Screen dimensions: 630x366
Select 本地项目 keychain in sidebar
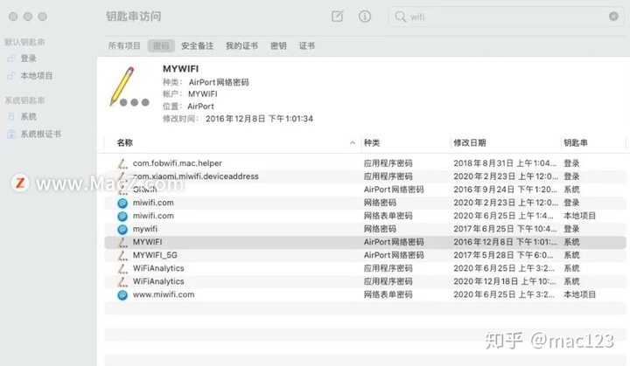tap(36, 76)
